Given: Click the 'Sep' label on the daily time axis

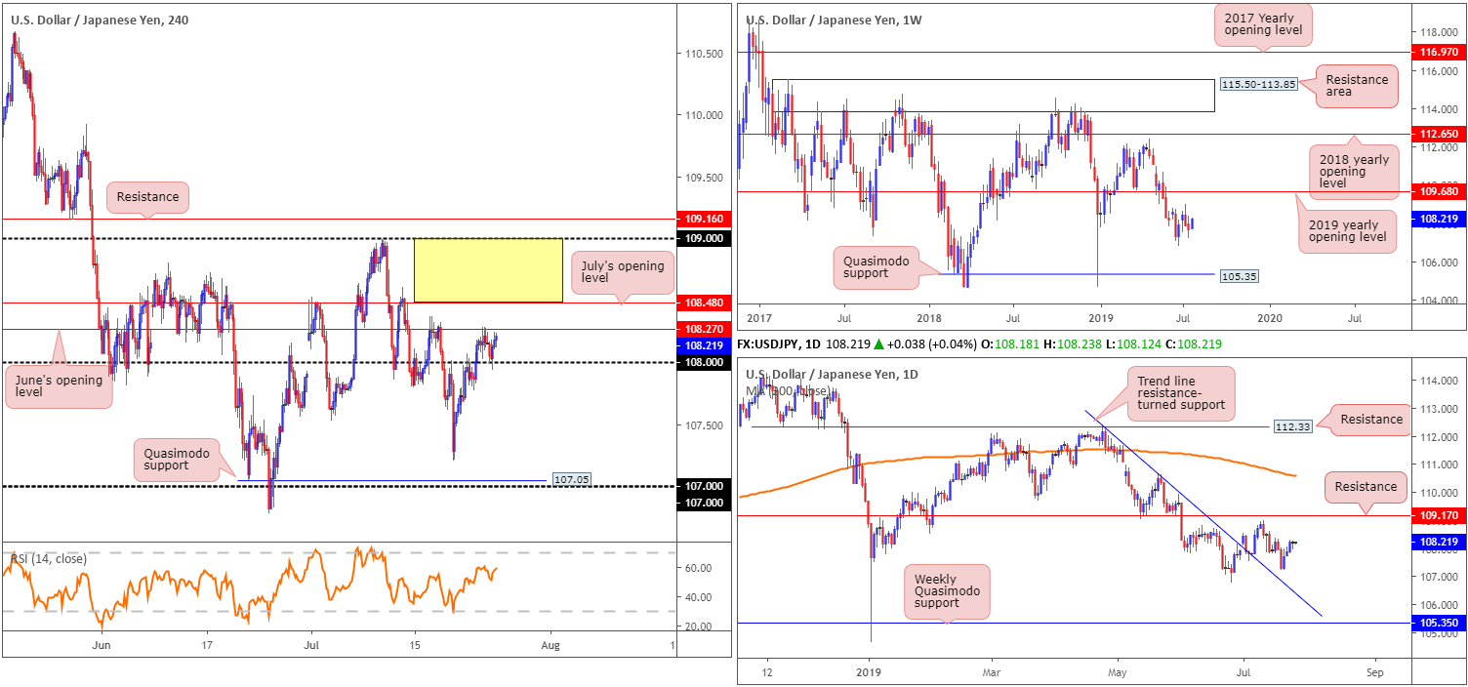Looking at the screenshot, I should tap(1375, 673).
